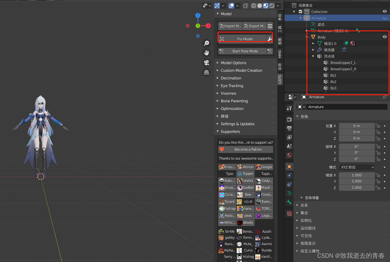The height and width of the screenshot is (262, 390).
Task: Open shading options dropdown arrow
Action: coord(278,6)
